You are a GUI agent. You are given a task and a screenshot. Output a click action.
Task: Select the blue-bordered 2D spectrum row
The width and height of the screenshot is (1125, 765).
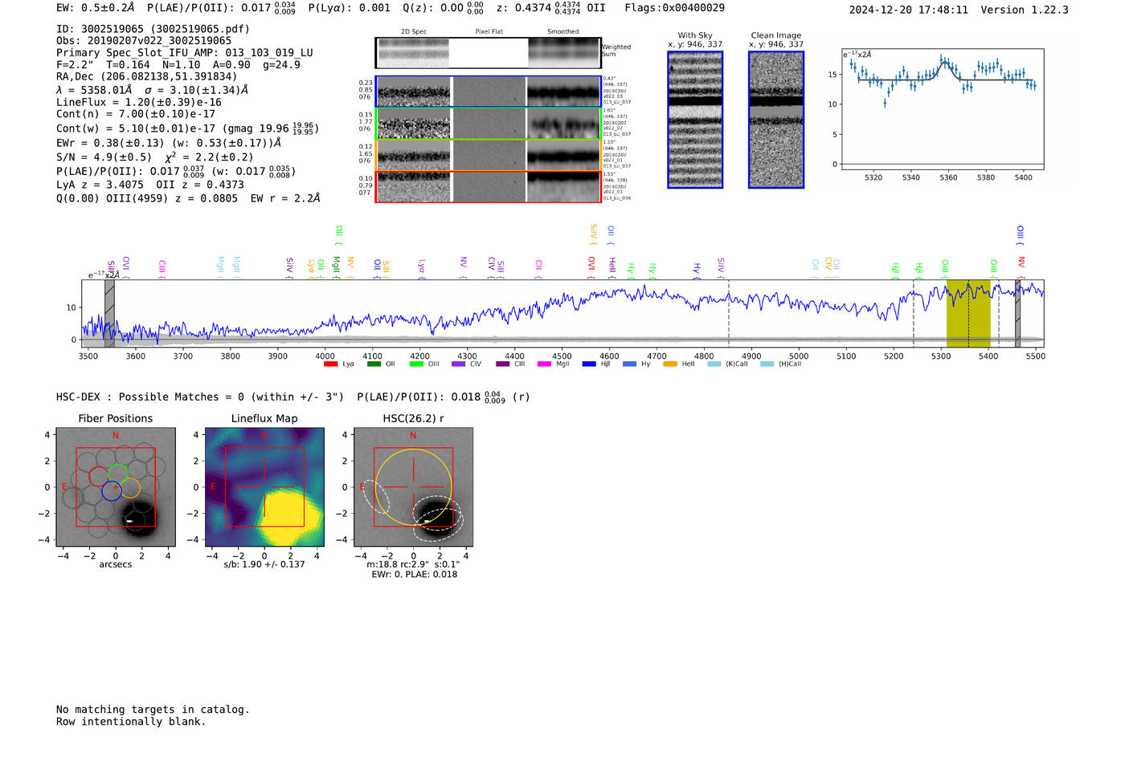pos(488,92)
